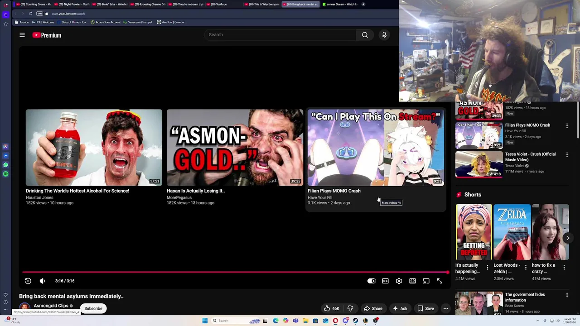The width and height of the screenshot is (580, 326).
Task: Enter full screen mode
Action: pyautogui.click(x=440, y=281)
